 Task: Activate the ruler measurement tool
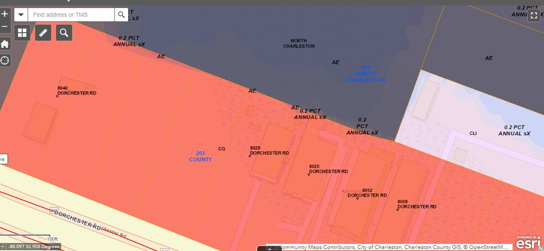43,33
